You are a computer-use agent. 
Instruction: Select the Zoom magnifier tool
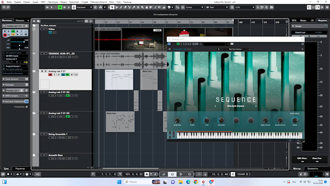pyautogui.click(x=142, y=7)
